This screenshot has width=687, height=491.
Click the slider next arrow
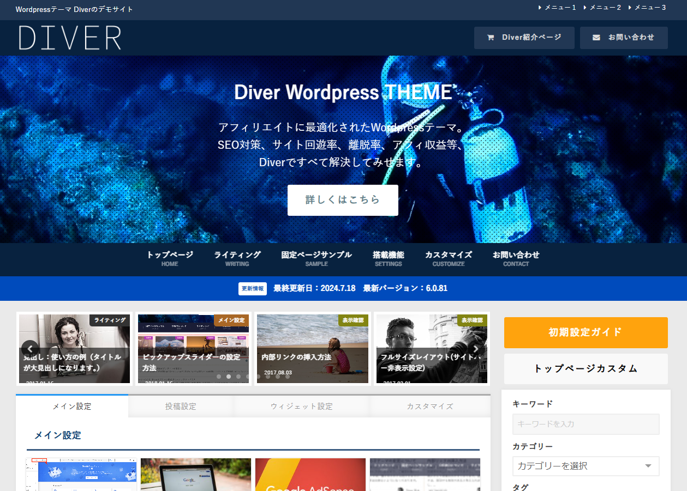pos(476,349)
